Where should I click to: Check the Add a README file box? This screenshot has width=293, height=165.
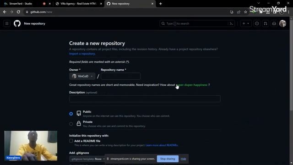coord(71,141)
